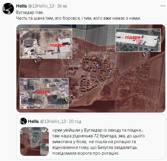
Task: Open quoted tweet text about 72 бригада
Action: (x=99, y=142)
